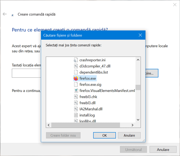Click the crashreporter.ini file icon
Screen dimensions: 180x156
coord(76,60)
